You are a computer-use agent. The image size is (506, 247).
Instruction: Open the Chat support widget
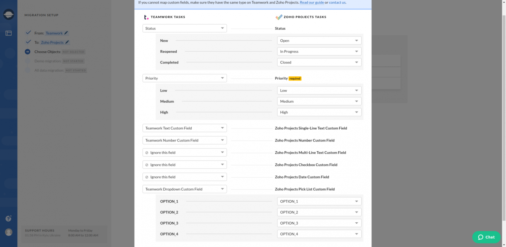point(486,237)
